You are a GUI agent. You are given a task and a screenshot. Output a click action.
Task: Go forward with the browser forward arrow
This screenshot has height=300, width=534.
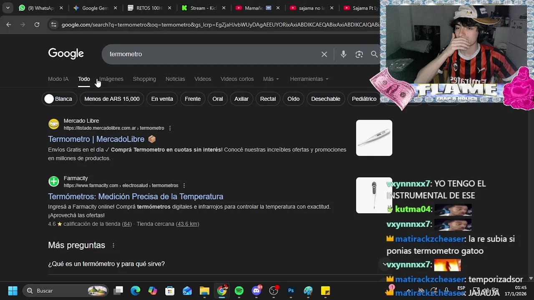click(x=23, y=25)
